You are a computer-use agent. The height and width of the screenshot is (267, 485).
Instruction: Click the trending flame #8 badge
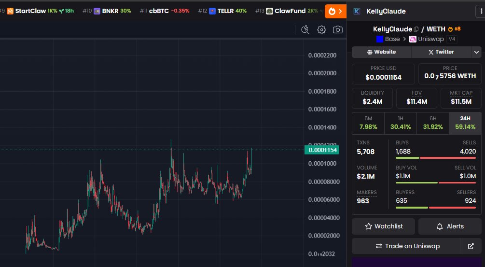point(454,29)
